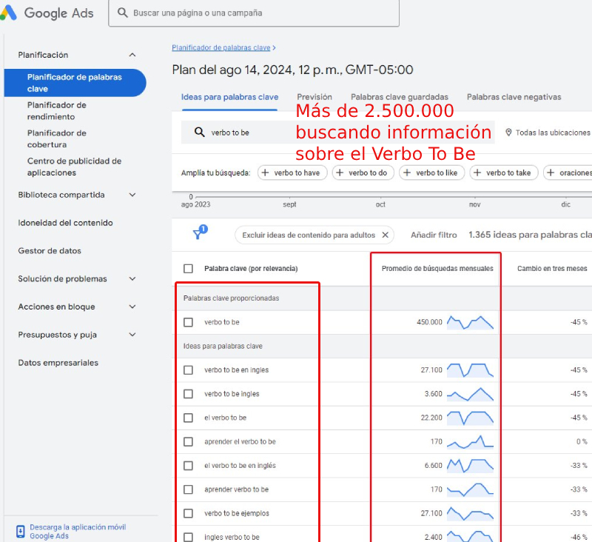The image size is (592, 542).
Task: Click the 'verbo to be ejemplos' keyword text
Action: (x=237, y=513)
